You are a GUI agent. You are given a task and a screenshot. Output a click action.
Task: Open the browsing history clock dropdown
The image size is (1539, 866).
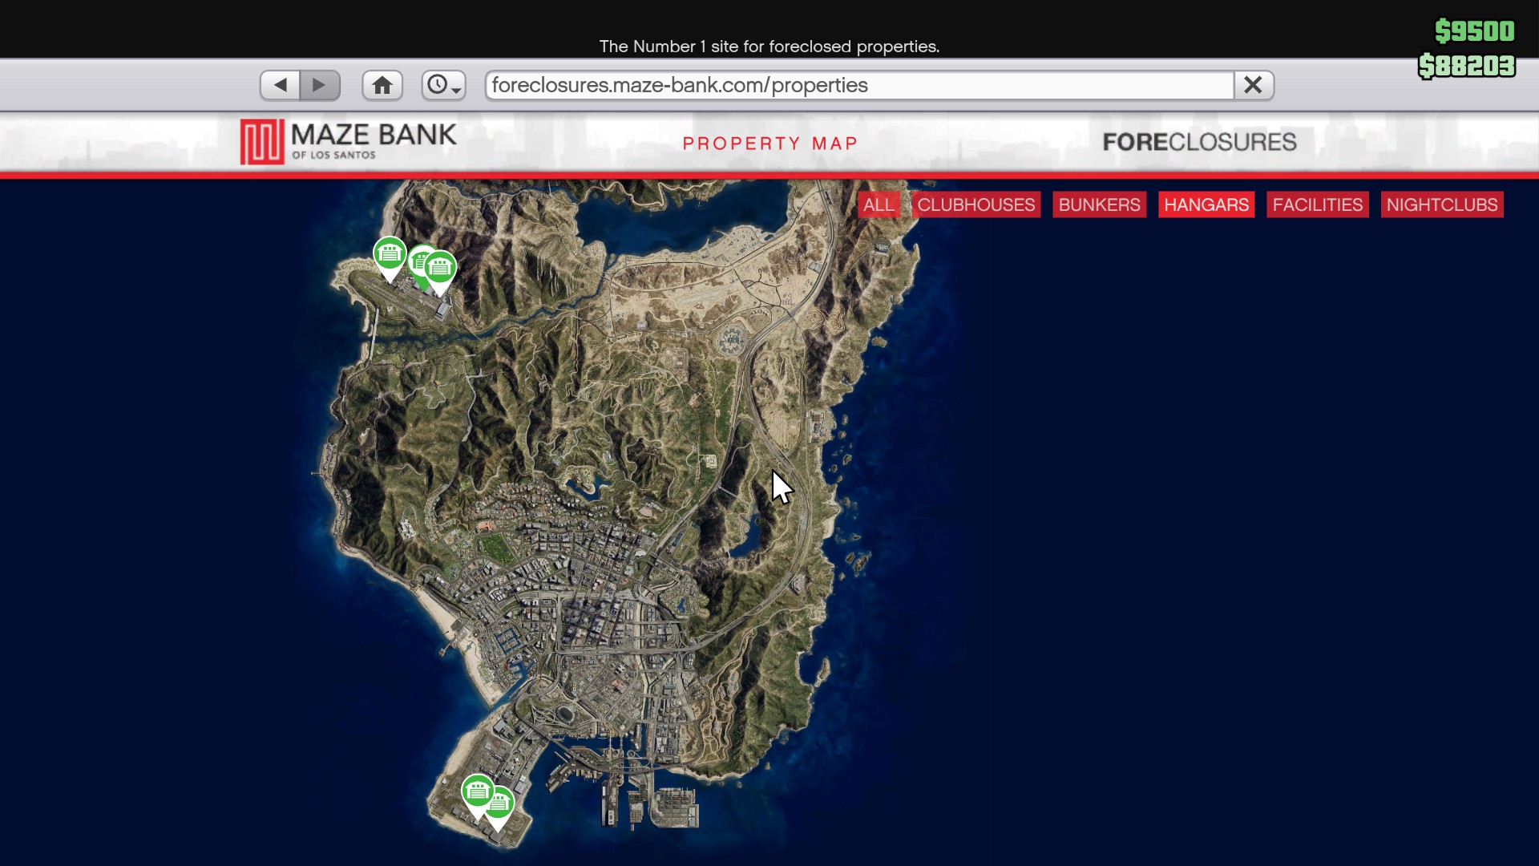(x=443, y=85)
